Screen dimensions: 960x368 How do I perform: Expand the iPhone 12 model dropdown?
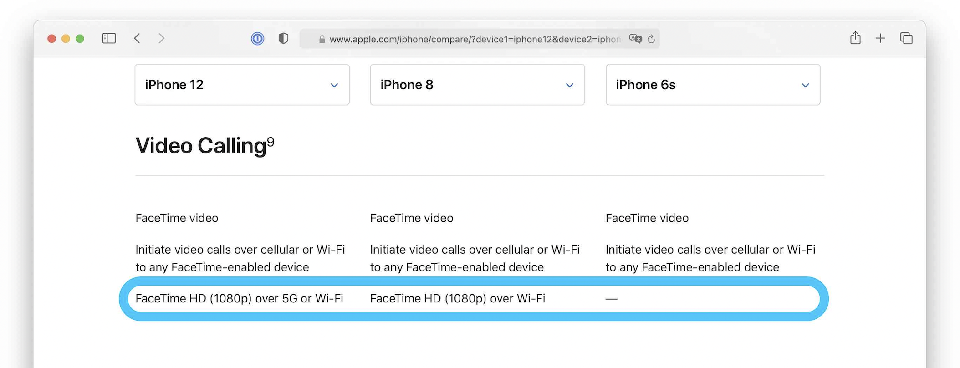click(242, 85)
